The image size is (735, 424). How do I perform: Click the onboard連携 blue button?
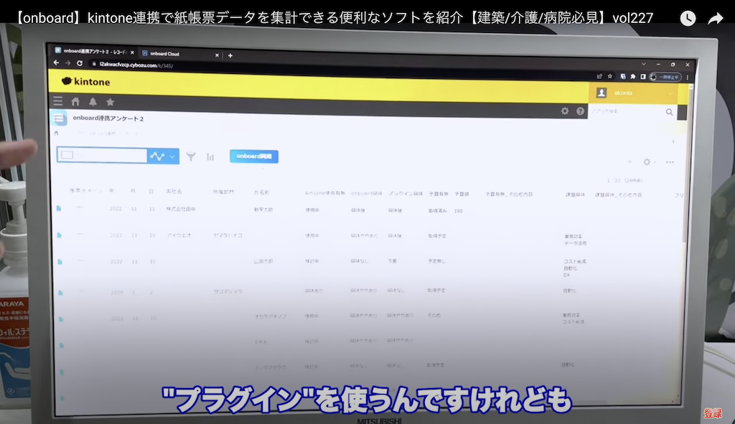pos(253,156)
